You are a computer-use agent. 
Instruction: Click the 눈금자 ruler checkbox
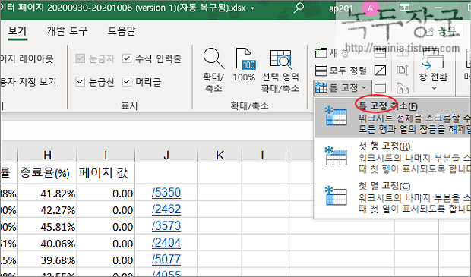(x=80, y=58)
